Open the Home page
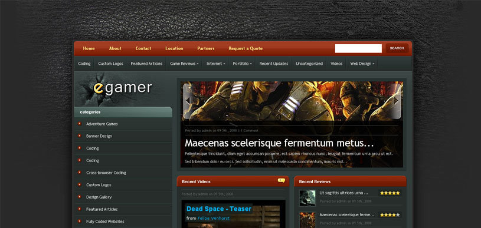The image size is (481, 228). pos(89,48)
